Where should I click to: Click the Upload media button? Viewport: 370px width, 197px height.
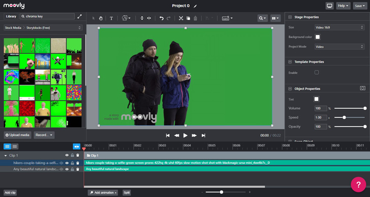(x=17, y=135)
